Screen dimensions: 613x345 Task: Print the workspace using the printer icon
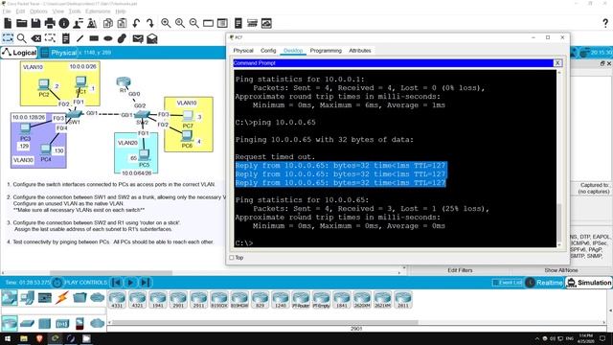click(x=50, y=23)
